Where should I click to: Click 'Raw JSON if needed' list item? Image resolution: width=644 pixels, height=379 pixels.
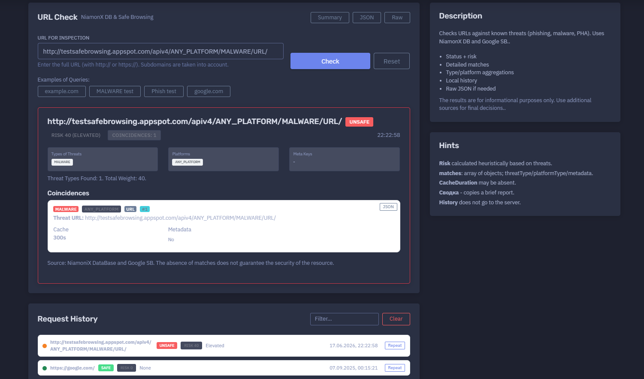(x=471, y=89)
